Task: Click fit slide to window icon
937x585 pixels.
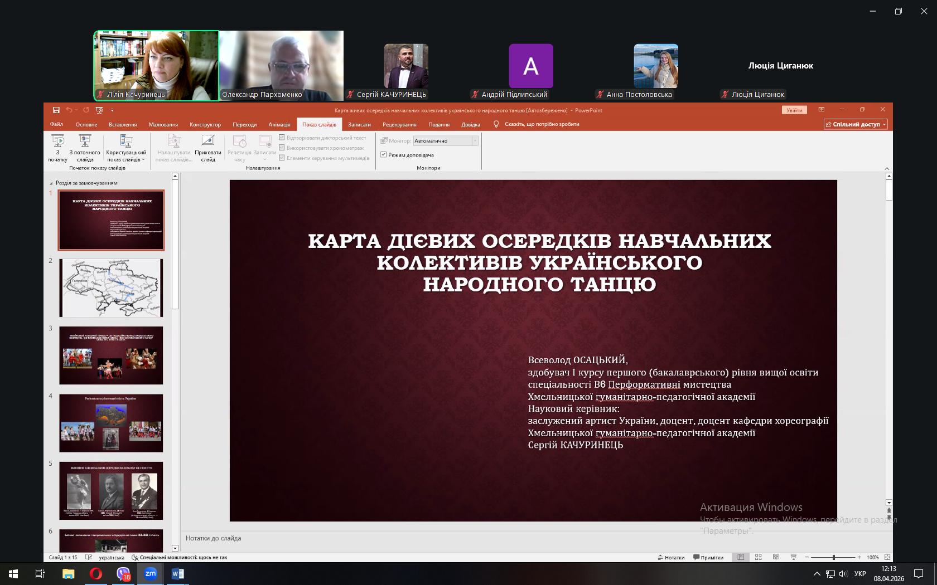Action: coord(887,557)
